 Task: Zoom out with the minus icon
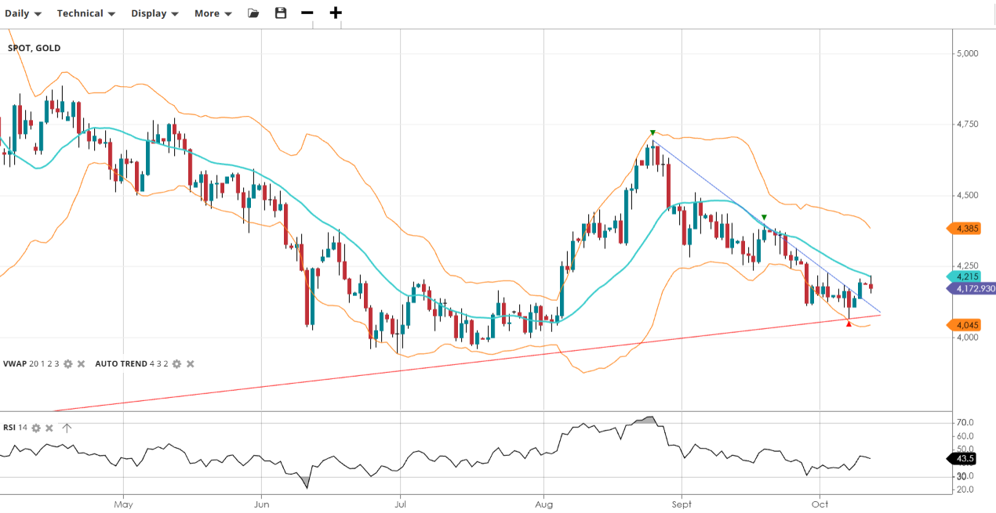(307, 13)
